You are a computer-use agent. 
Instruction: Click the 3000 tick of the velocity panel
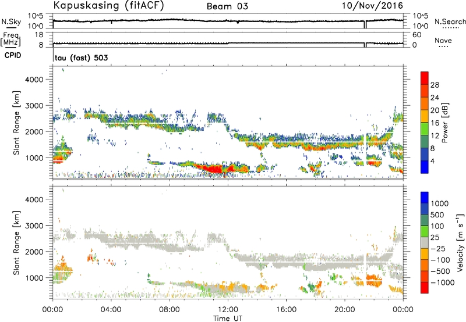coord(34,226)
